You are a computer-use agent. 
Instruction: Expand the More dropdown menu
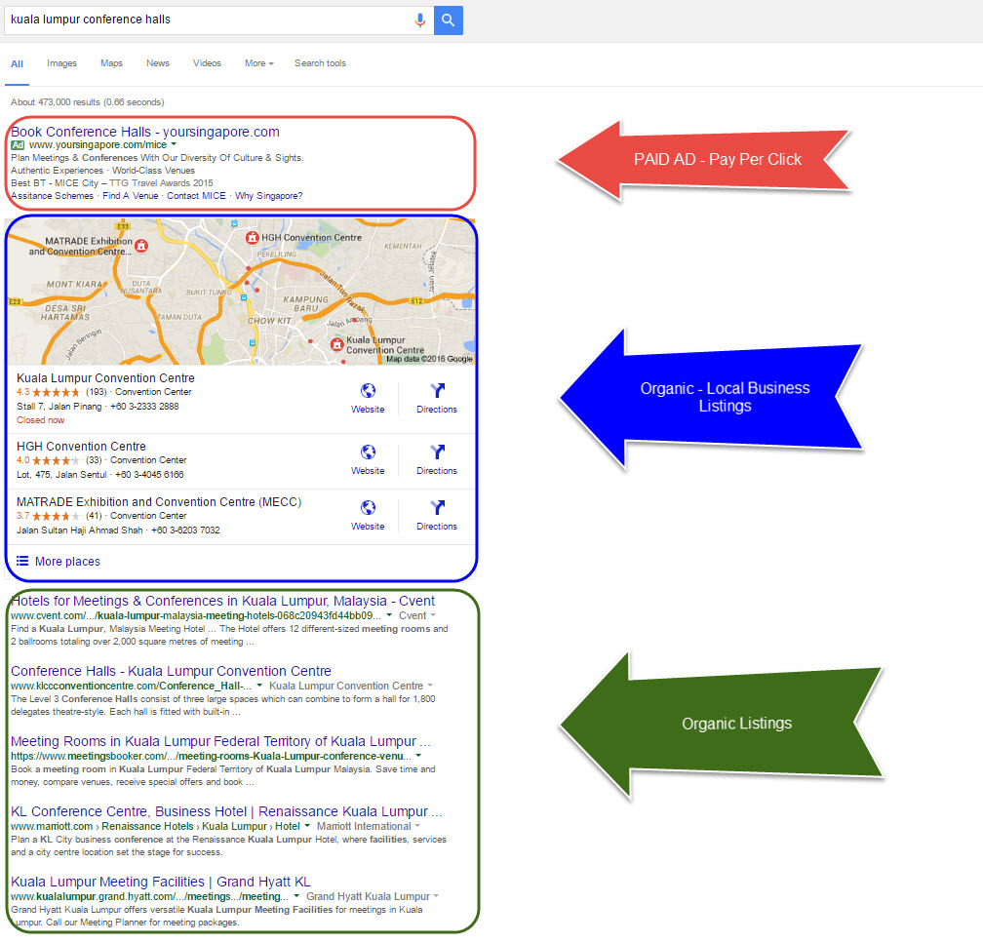(259, 63)
